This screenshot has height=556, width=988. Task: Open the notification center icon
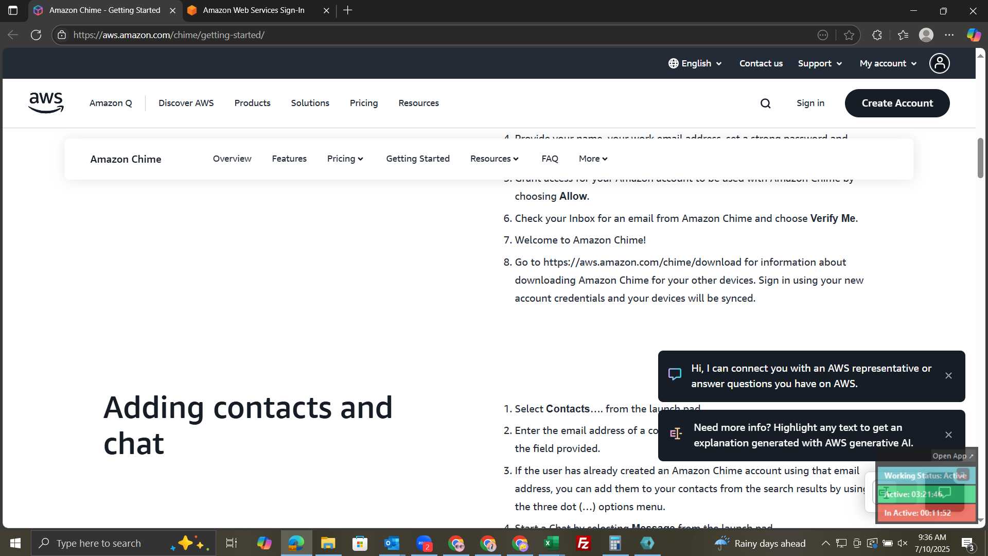(x=967, y=543)
